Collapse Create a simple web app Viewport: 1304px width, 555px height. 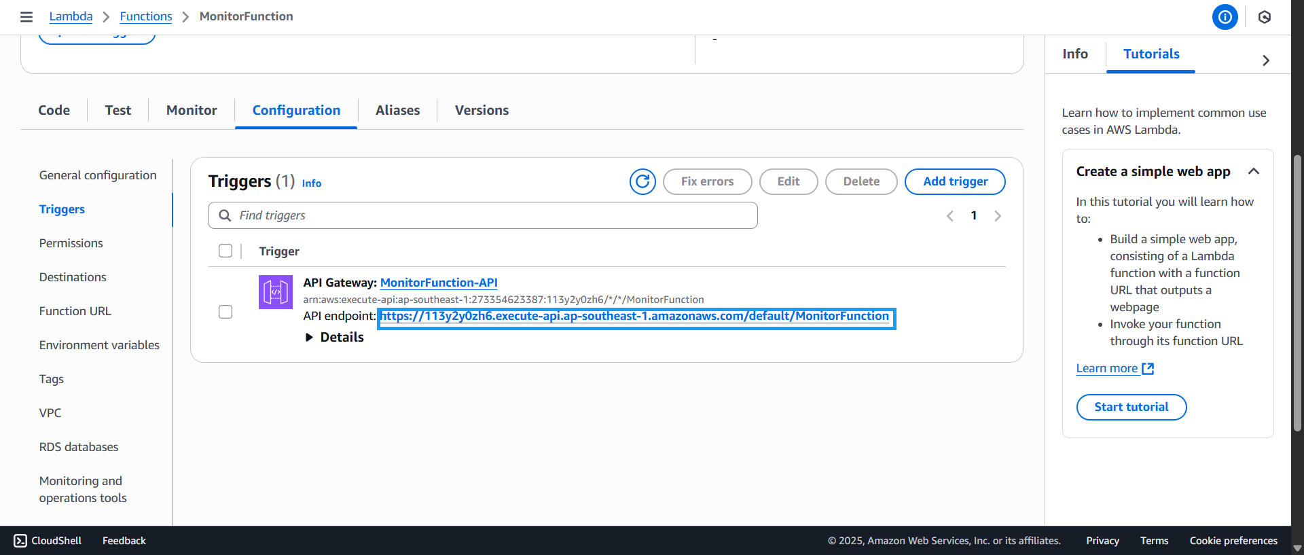1253,172
